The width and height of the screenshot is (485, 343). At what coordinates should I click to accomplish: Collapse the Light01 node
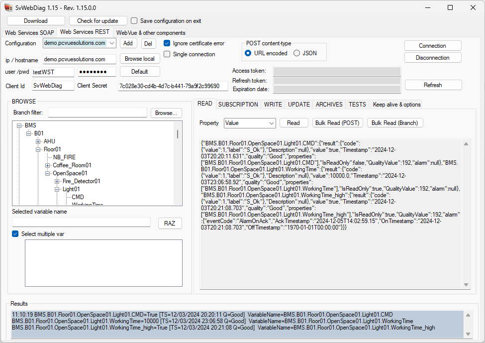tap(57, 189)
